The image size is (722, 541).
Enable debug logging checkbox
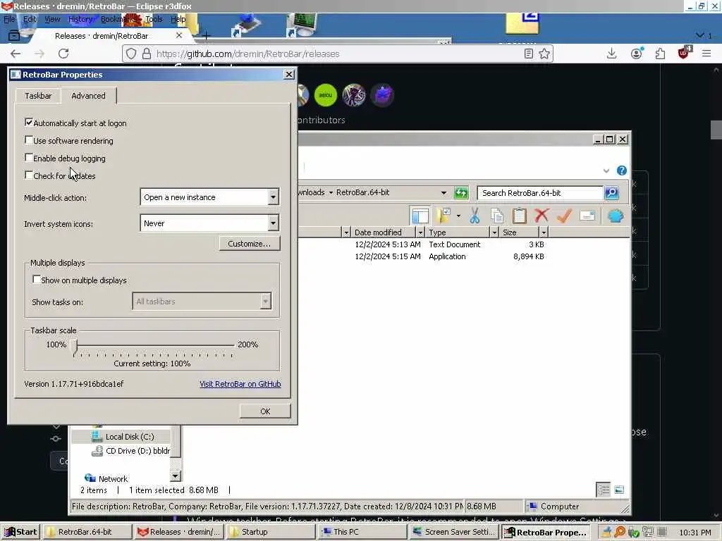tap(29, 157)
